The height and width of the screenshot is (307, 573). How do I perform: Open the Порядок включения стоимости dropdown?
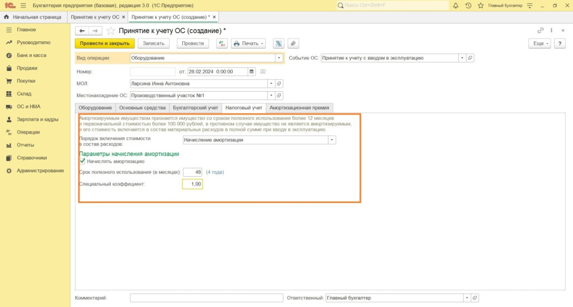pos(332,140)
